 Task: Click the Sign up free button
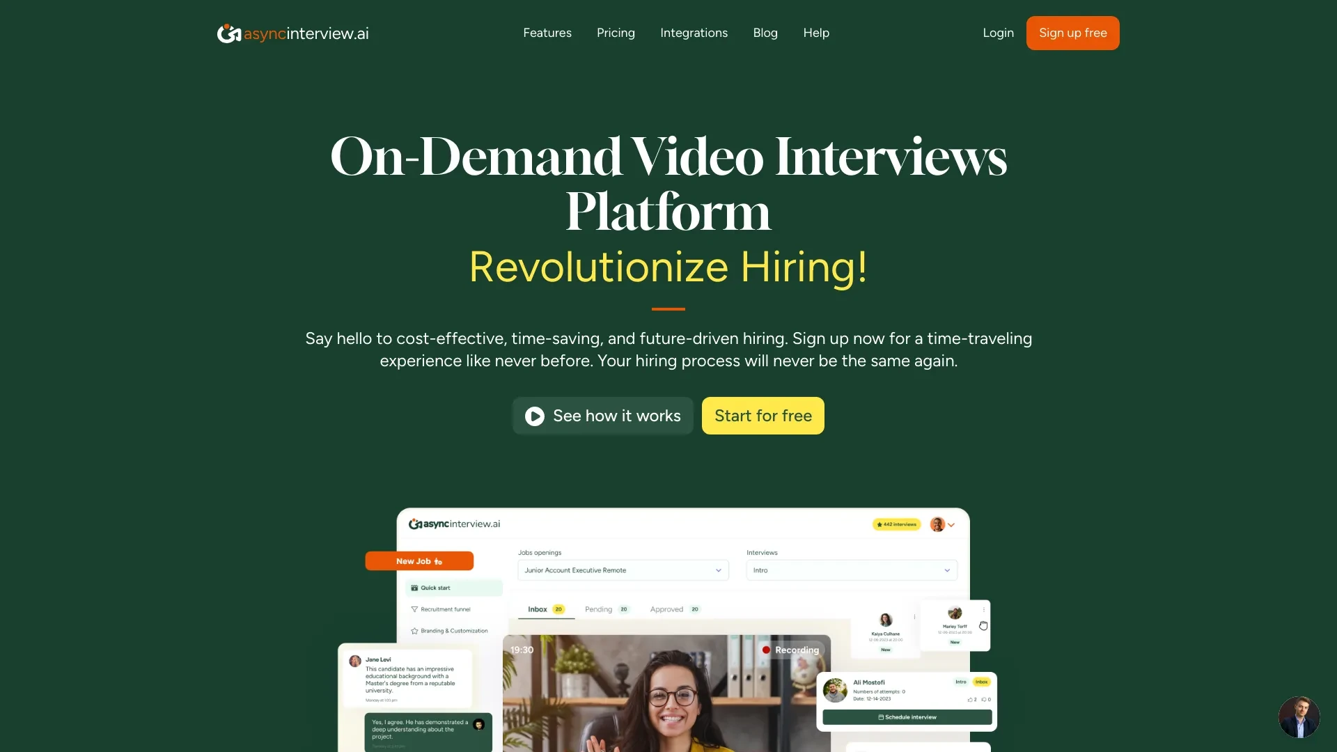tap(1072, 32)
